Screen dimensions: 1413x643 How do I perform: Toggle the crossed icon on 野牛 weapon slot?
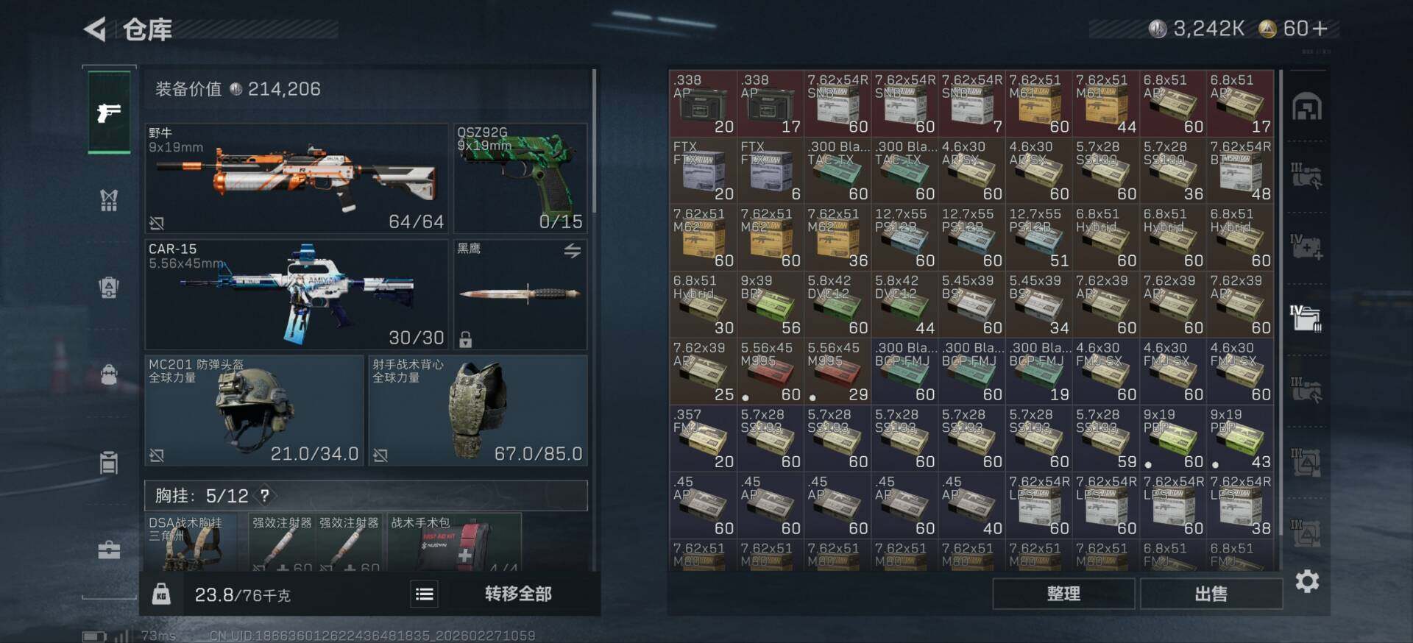click(x=156, y=222)
